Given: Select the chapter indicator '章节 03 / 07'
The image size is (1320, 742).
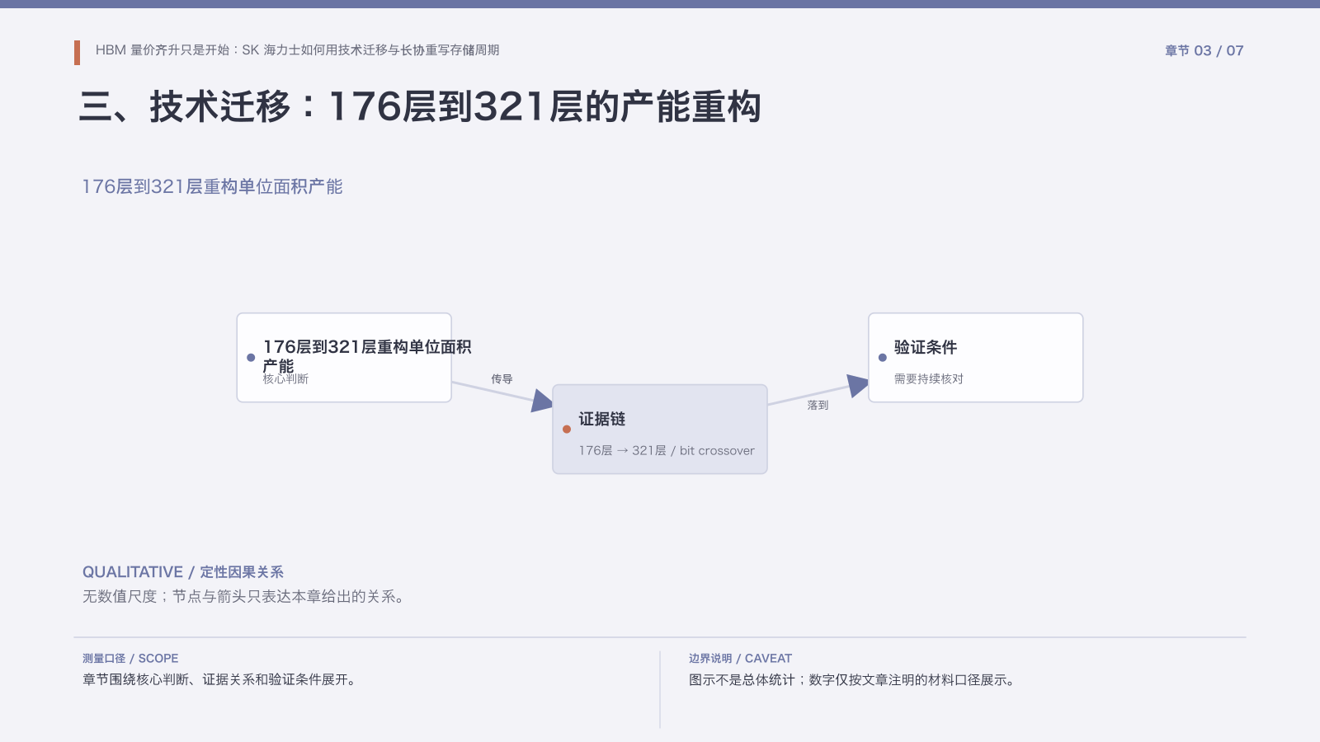Looking at the screenshot, I should (x=1204, y=50).
